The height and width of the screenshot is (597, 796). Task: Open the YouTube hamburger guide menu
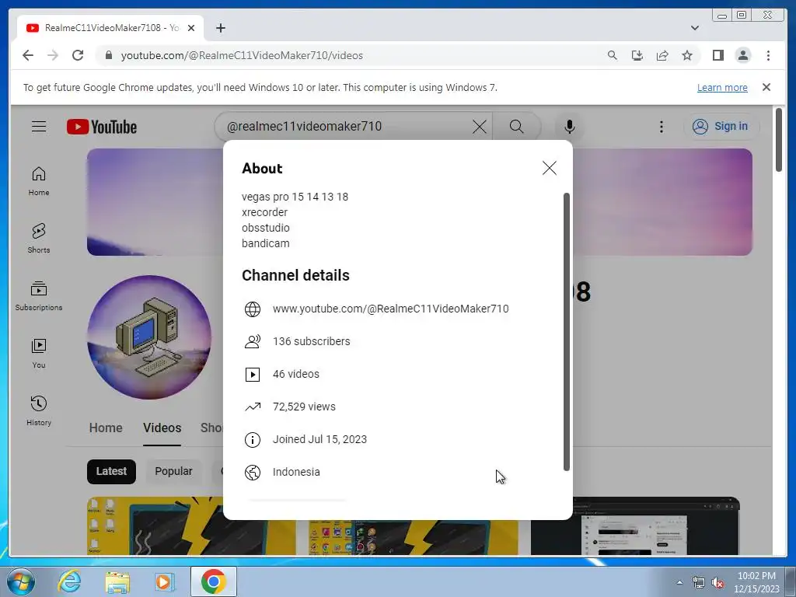click(x=39, y=127)
